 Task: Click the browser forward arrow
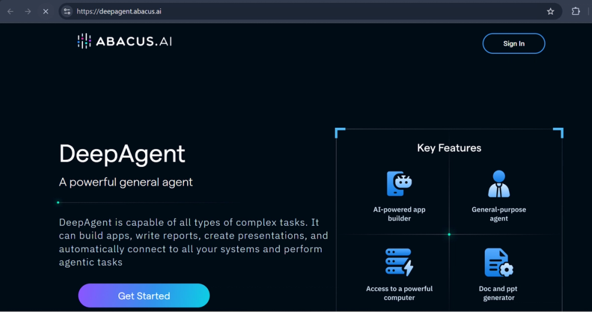point(28,11)
